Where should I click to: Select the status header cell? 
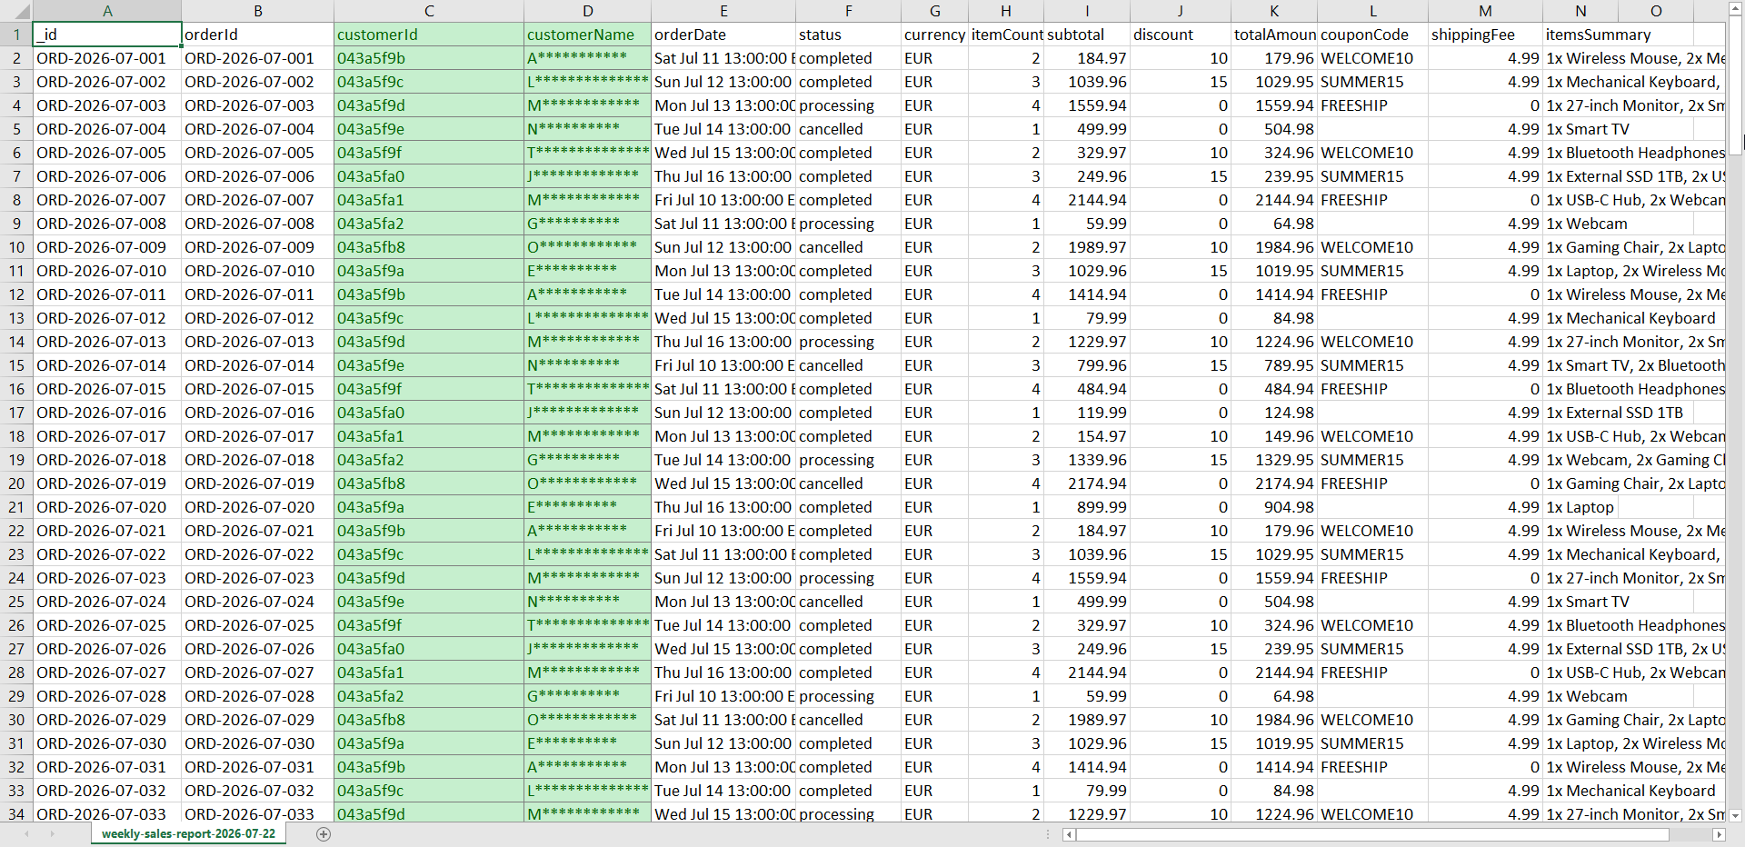coord(848,35)
